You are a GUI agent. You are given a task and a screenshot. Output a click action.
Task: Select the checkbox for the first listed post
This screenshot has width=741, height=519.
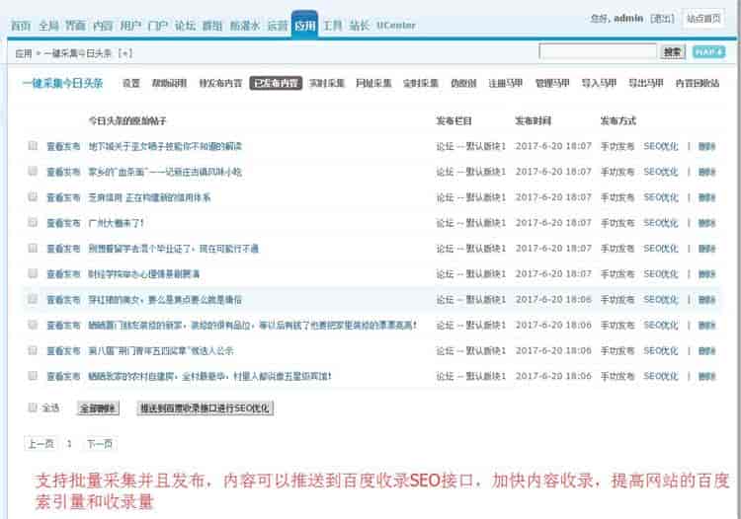[x=33, y=145]
